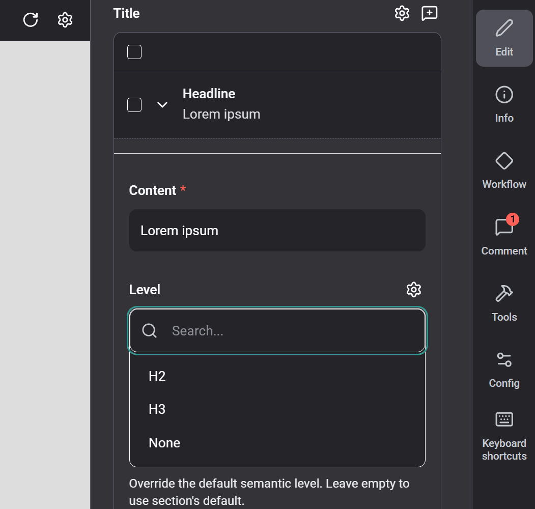Click the Content text field
This screenshot has height=509, width=535.
277,230
